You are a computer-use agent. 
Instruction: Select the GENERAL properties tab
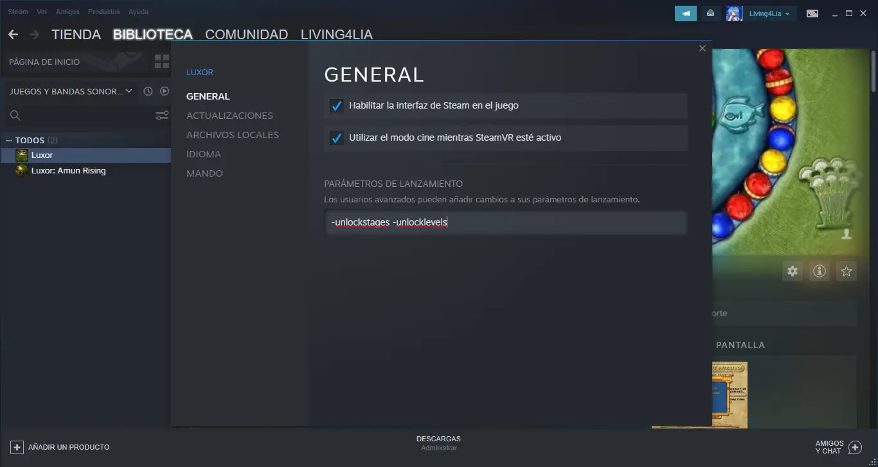(208, 96)
